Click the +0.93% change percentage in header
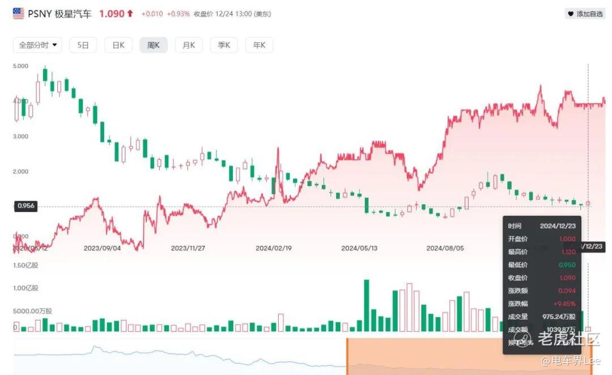This screenshot has height=375, width=612. (x=178, y=14)
